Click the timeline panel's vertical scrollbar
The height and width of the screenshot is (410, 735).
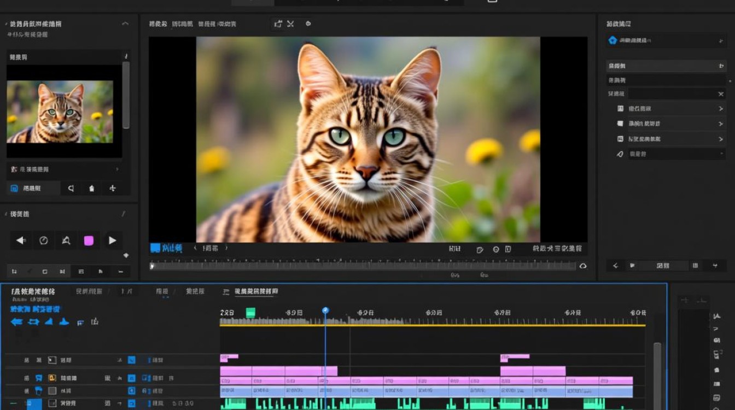(x=657, y=376)
